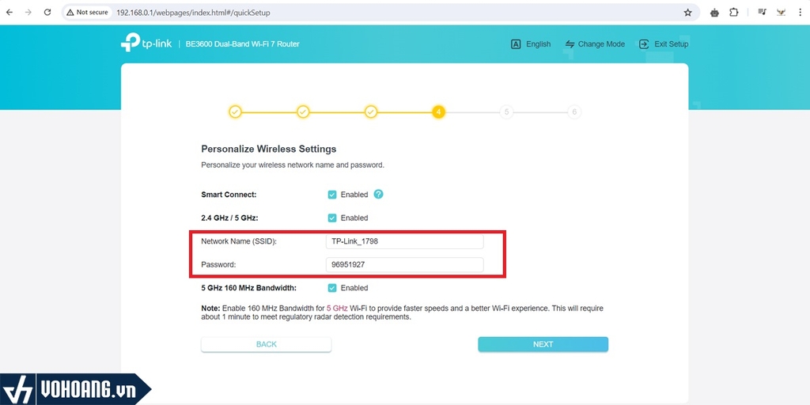The height and width of the screenshot is (405, 810).
Task: Disable the Smart Connect checkbox
Action: point(332,195)
